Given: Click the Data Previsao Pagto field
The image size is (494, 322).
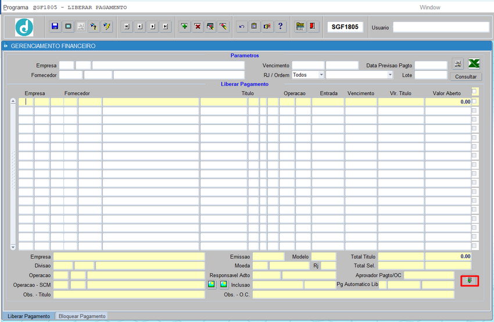Looking at the screenshot, I should [x=431, y=65].
